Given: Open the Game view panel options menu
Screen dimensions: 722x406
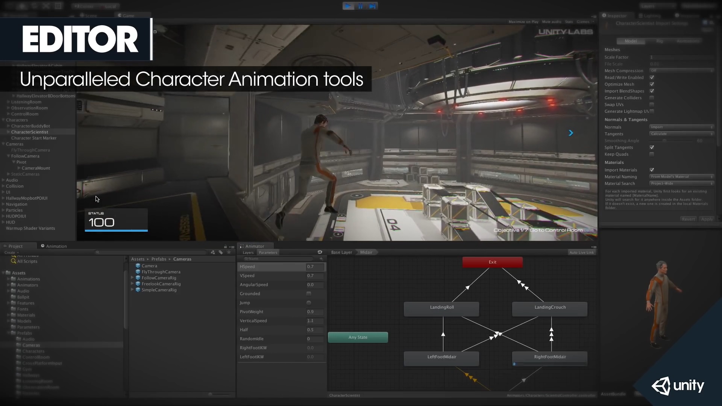Looking at the screenshot, I should [594, 16].
